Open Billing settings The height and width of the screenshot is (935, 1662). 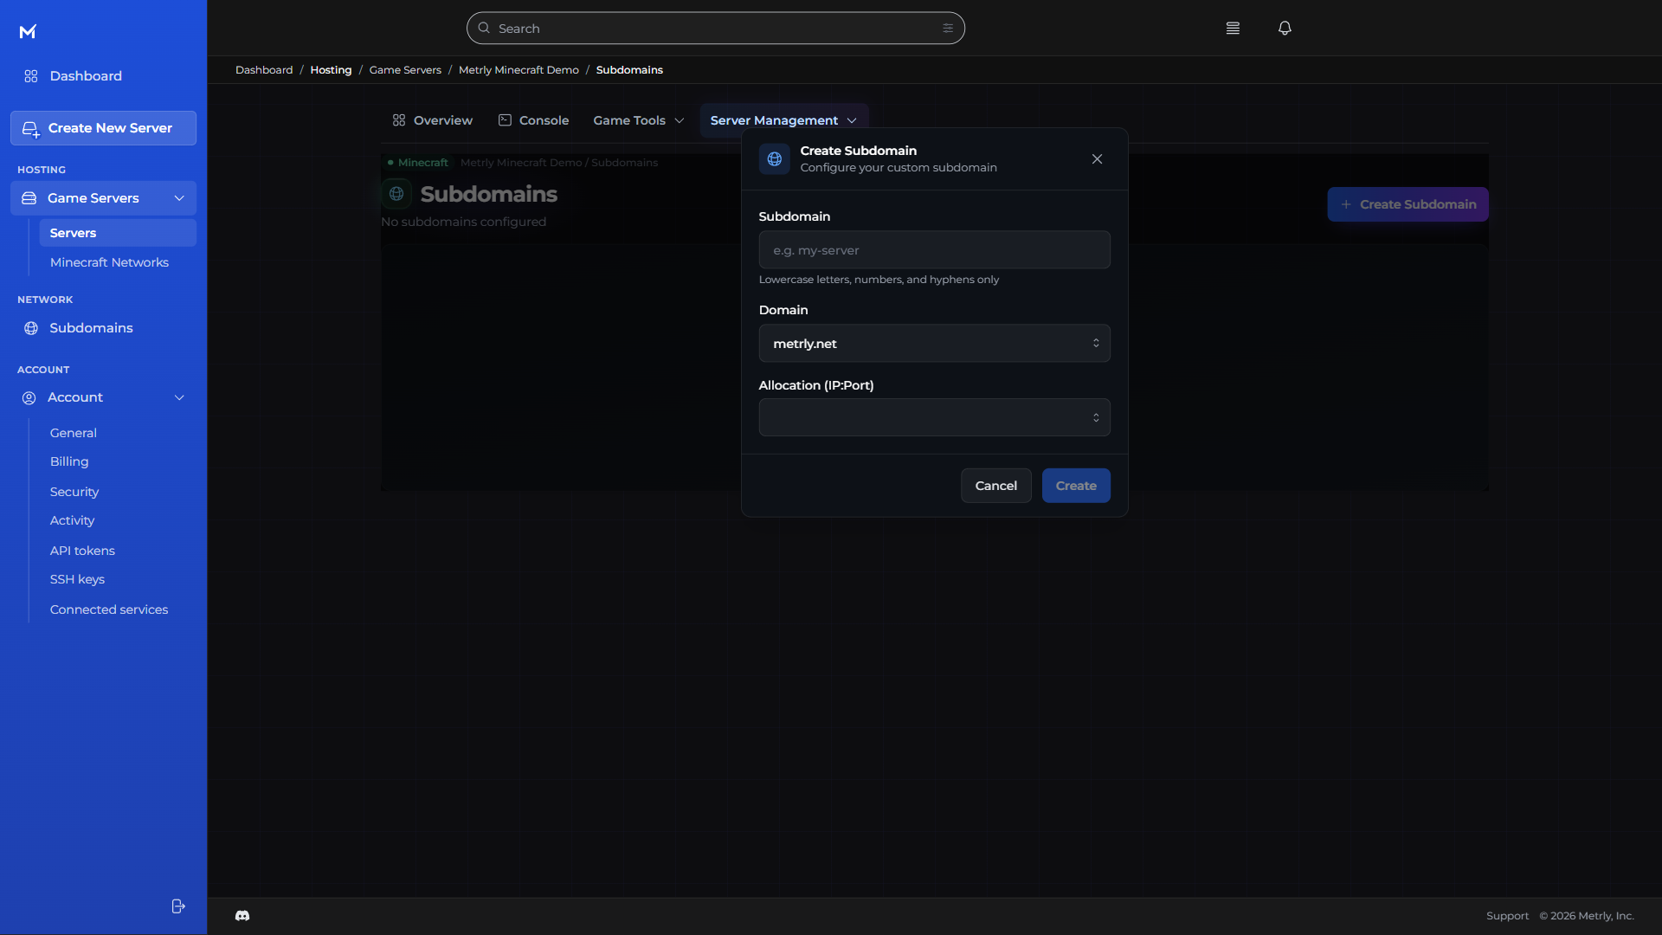tap(69, 461)
